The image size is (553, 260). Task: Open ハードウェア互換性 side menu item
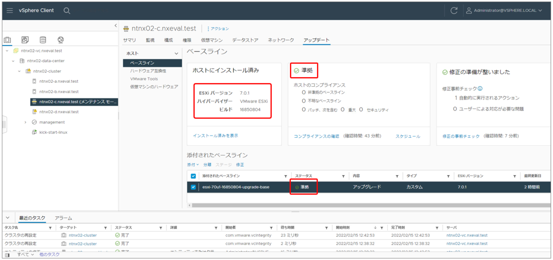tap(148, 71)
